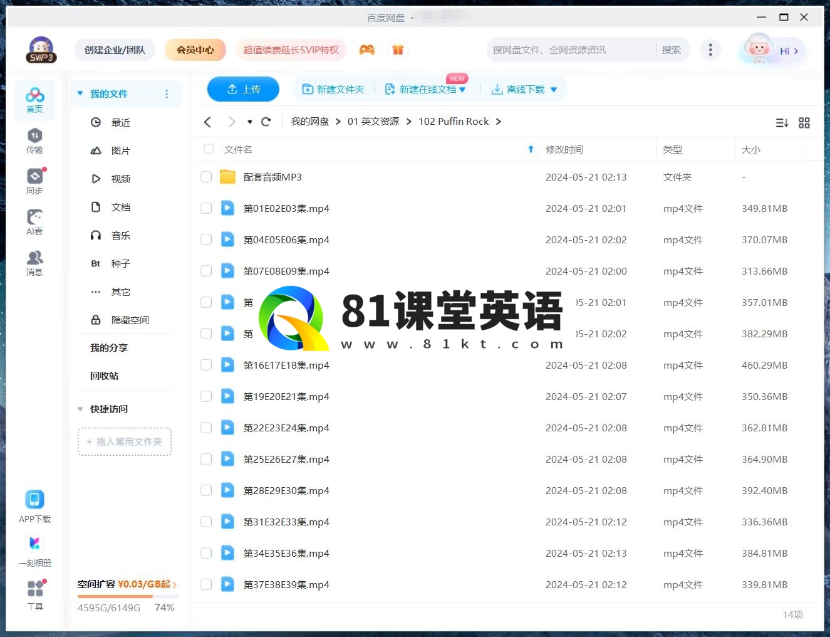Select 最近 recent files

[121, 122]
